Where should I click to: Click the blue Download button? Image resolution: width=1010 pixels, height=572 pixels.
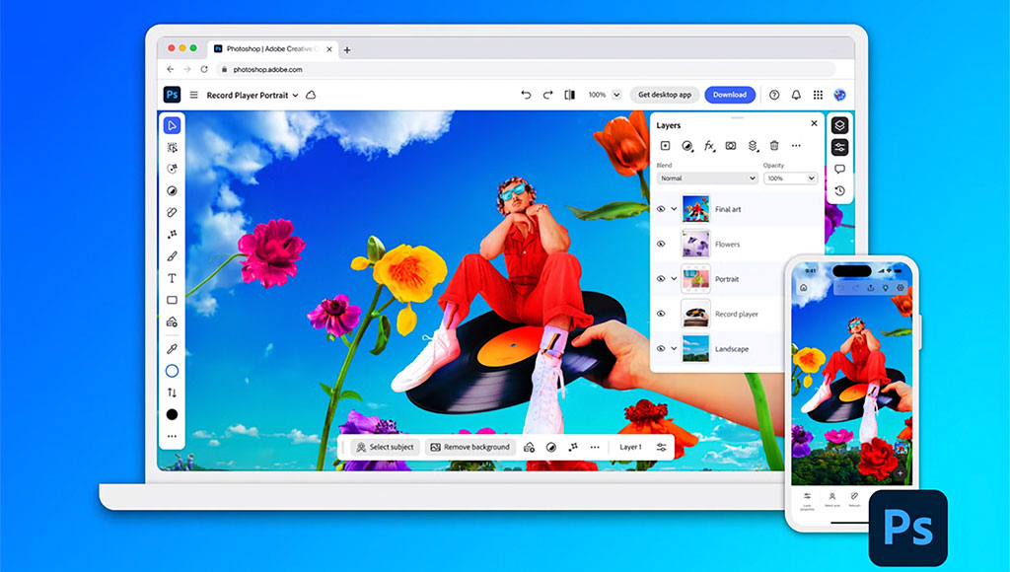(730, 95)
